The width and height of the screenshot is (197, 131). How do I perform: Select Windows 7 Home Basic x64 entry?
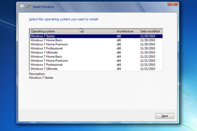96,57
